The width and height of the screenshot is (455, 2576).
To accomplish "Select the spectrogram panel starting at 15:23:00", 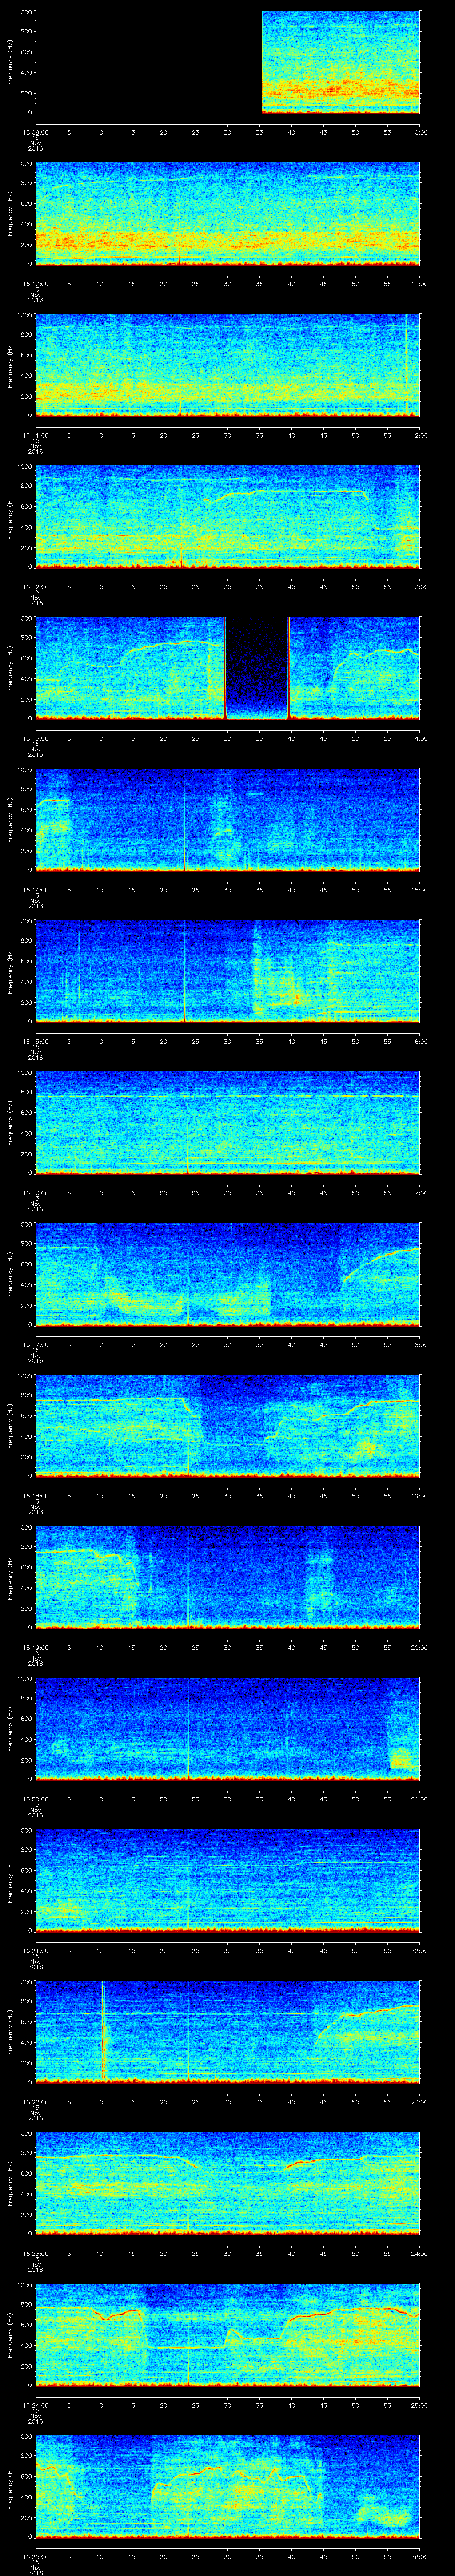I will 228,2183.
